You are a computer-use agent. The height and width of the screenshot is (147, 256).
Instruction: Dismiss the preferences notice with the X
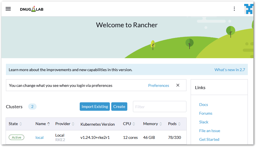click(178, 85)
